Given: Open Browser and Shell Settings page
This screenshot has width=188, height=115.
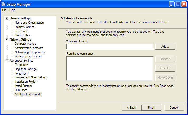Looking at the screenshot, I should click(31, 77).
